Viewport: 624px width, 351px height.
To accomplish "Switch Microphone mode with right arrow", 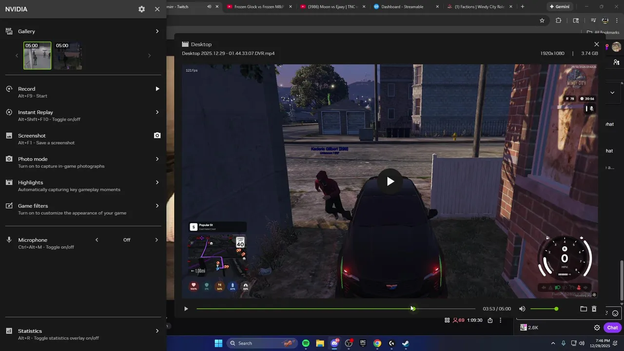I will tap(156, 240).
